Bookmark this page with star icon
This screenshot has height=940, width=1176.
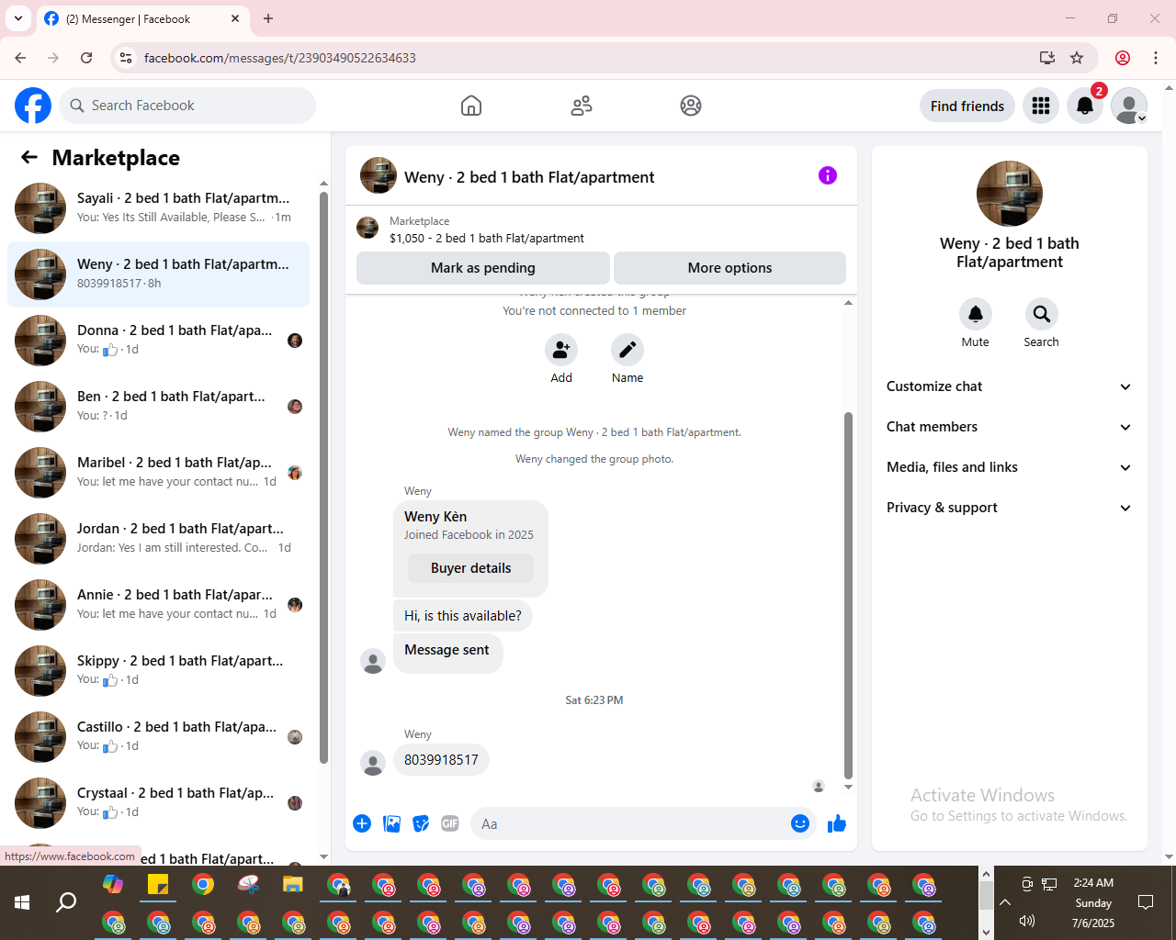coord(1077,58)
